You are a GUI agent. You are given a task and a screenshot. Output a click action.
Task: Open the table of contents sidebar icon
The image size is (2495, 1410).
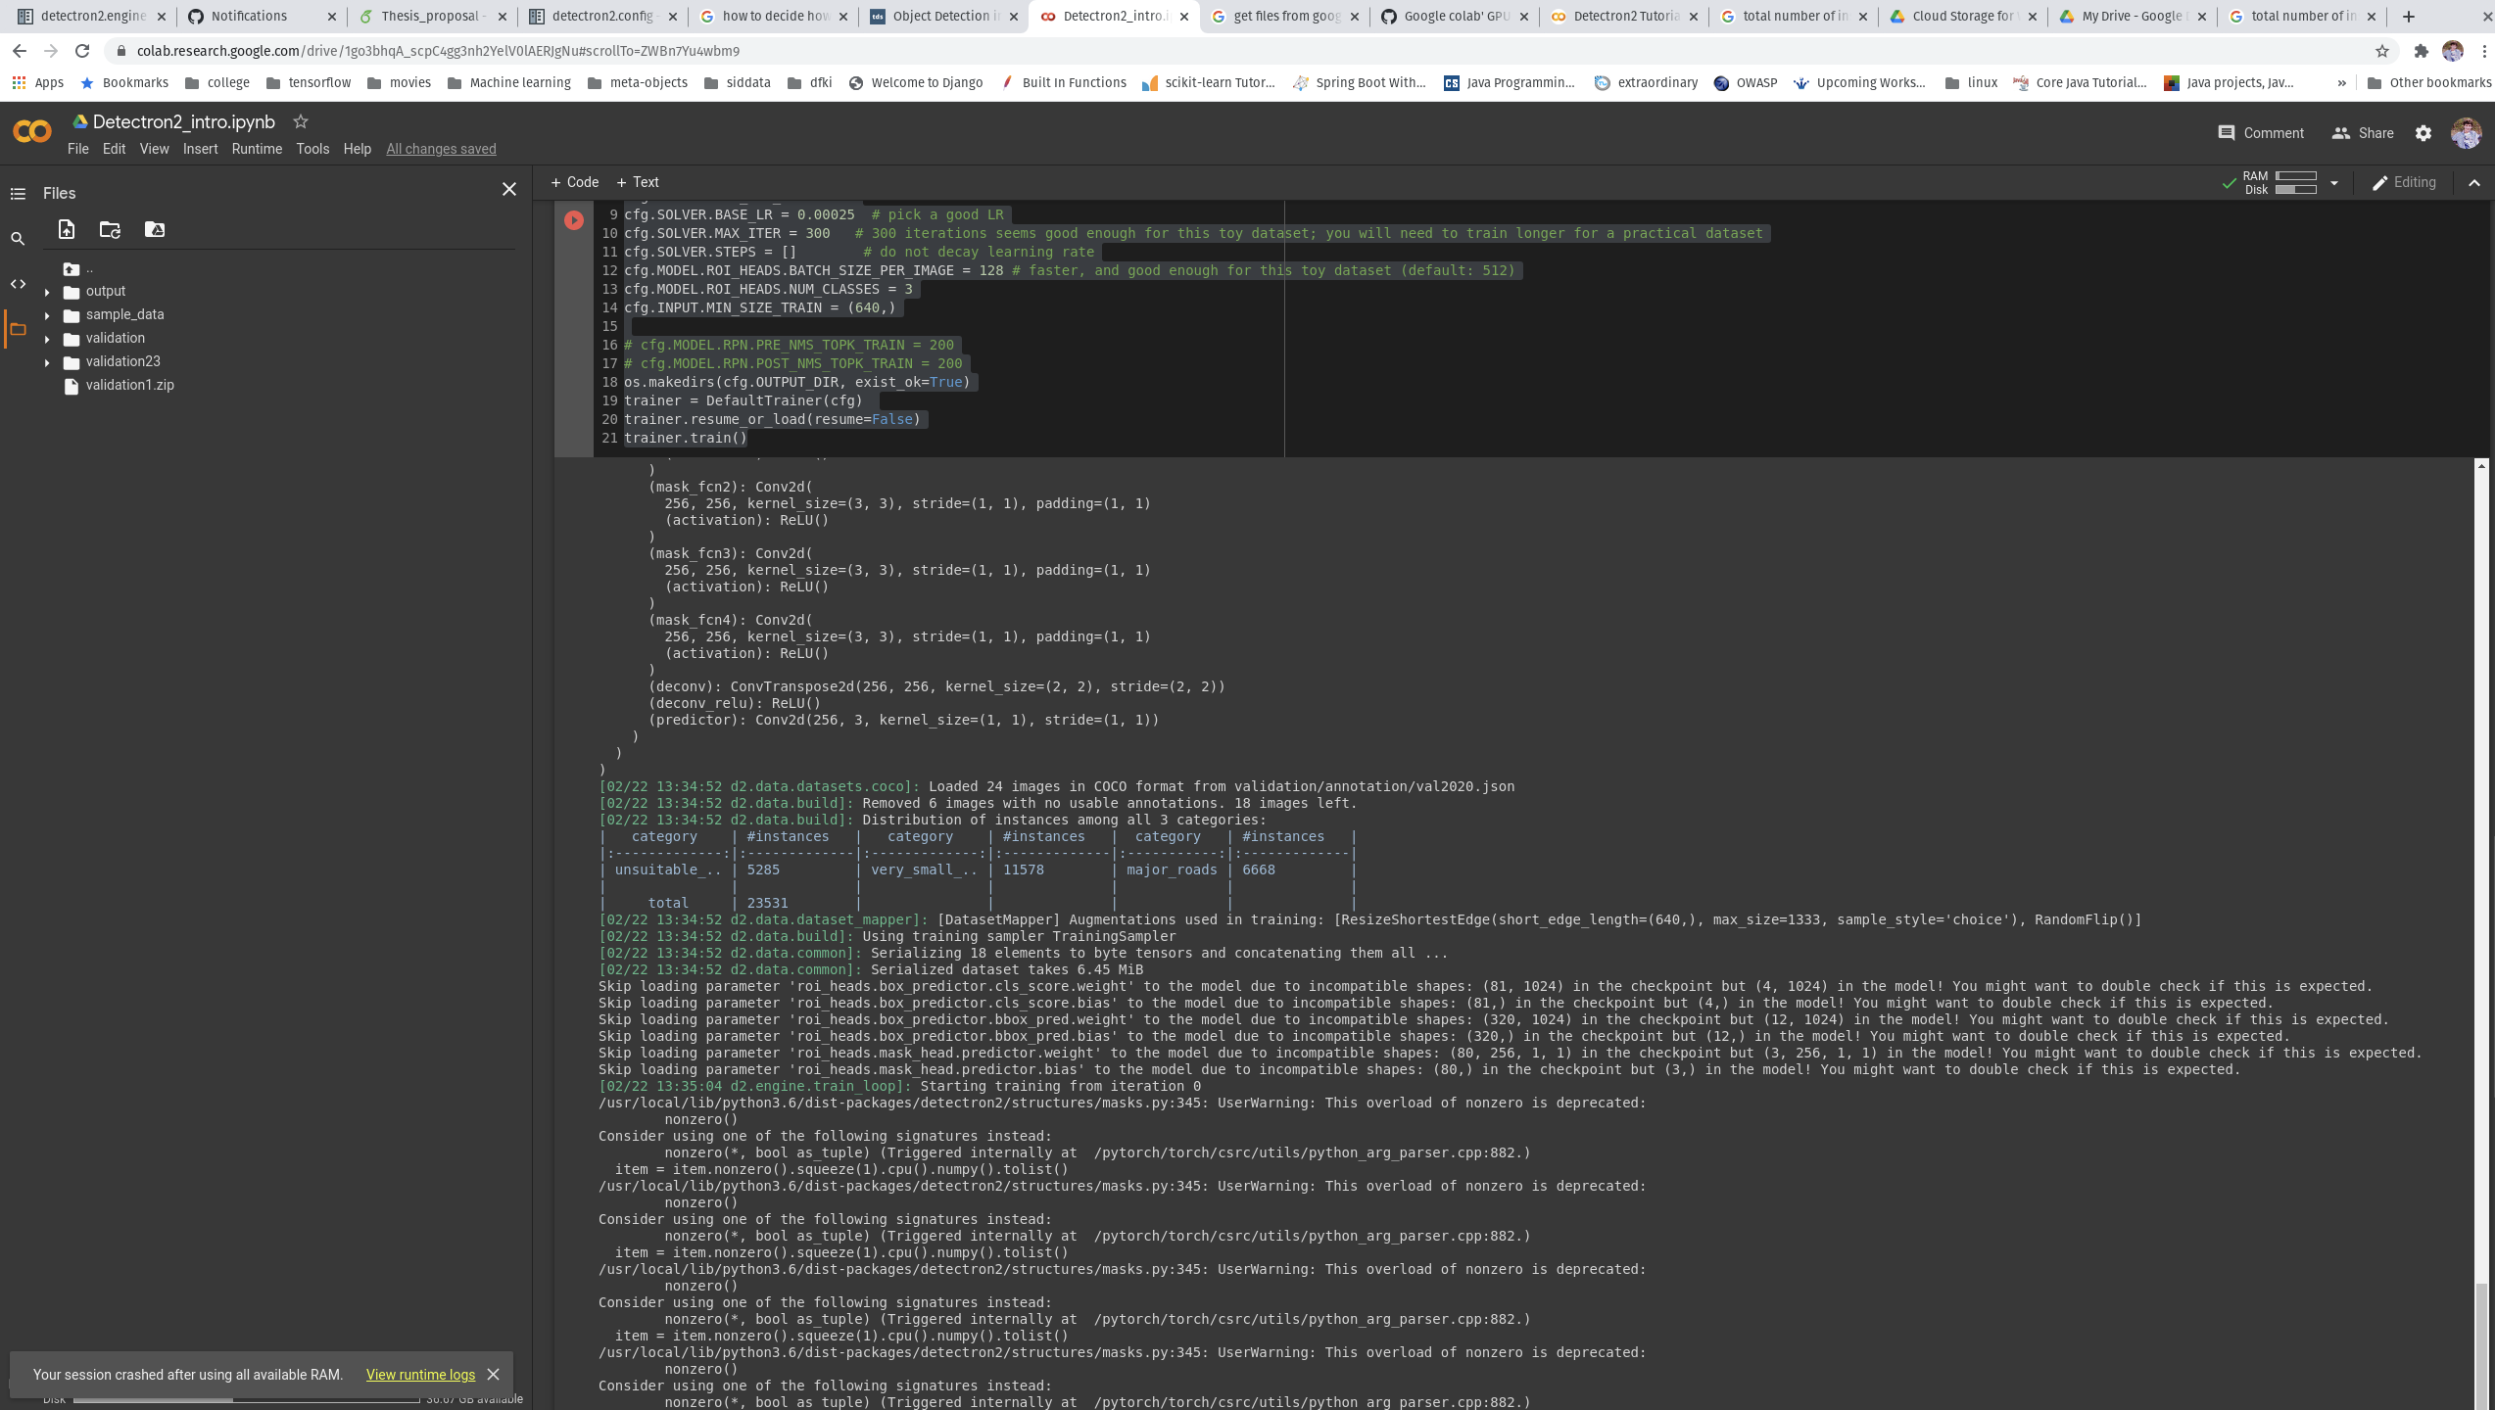18,194
